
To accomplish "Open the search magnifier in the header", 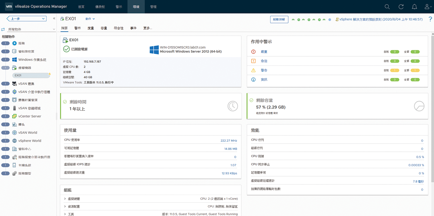I will click(x=387, y=7).
